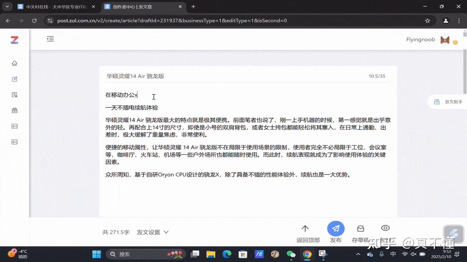The height and width of the screenshot is (262, 467).
Task: Click the username Flyingnoob
Action: pyautogui.click(x=421, y=40)
